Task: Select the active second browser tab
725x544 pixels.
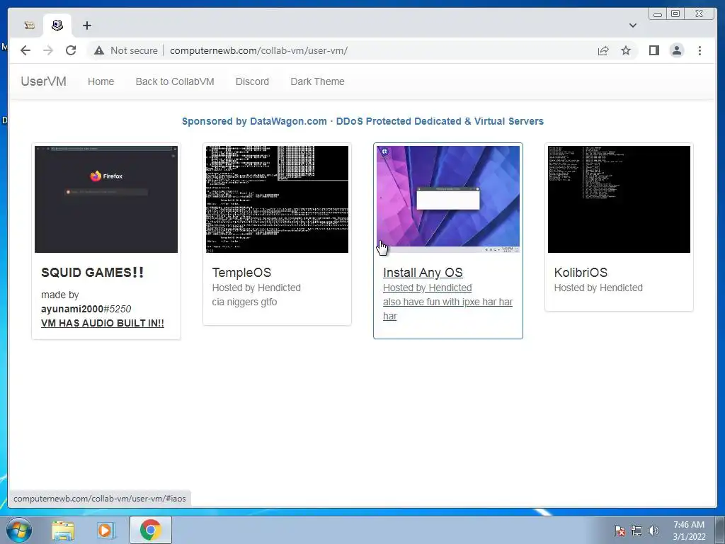Action: tap(57, 25)
